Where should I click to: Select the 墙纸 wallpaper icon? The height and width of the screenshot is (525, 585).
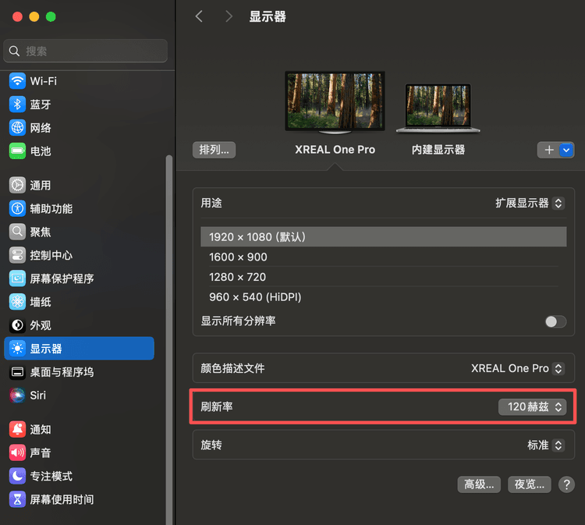pos(17,302)
